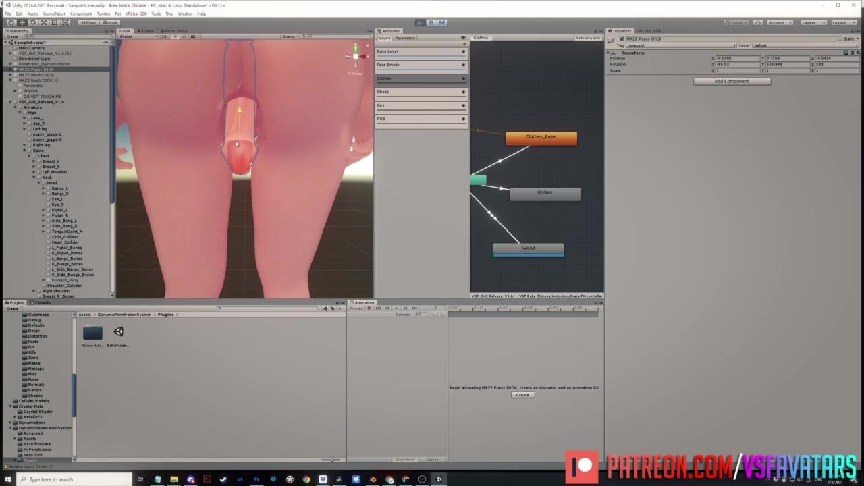864x486 pixels.
Task: Select the Scale tool in the toolbar
Action: click(x=43, y=22)
